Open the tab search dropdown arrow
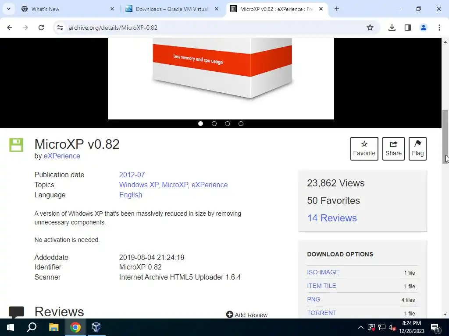Viewport: 449px width, 336px height. point(9,9)
